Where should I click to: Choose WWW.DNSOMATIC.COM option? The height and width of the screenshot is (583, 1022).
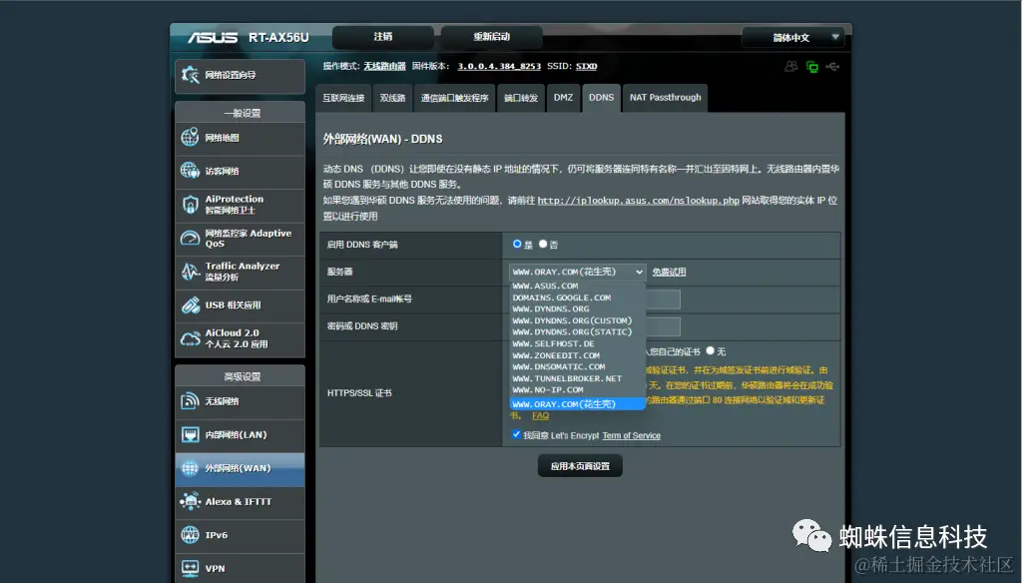(577, 367)
